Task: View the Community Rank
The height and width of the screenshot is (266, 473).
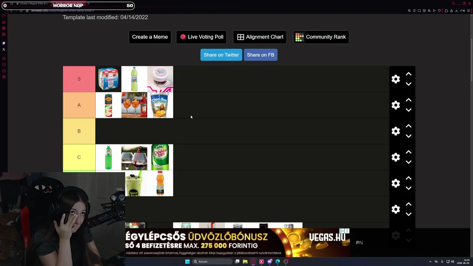Action: pos(321,37)
